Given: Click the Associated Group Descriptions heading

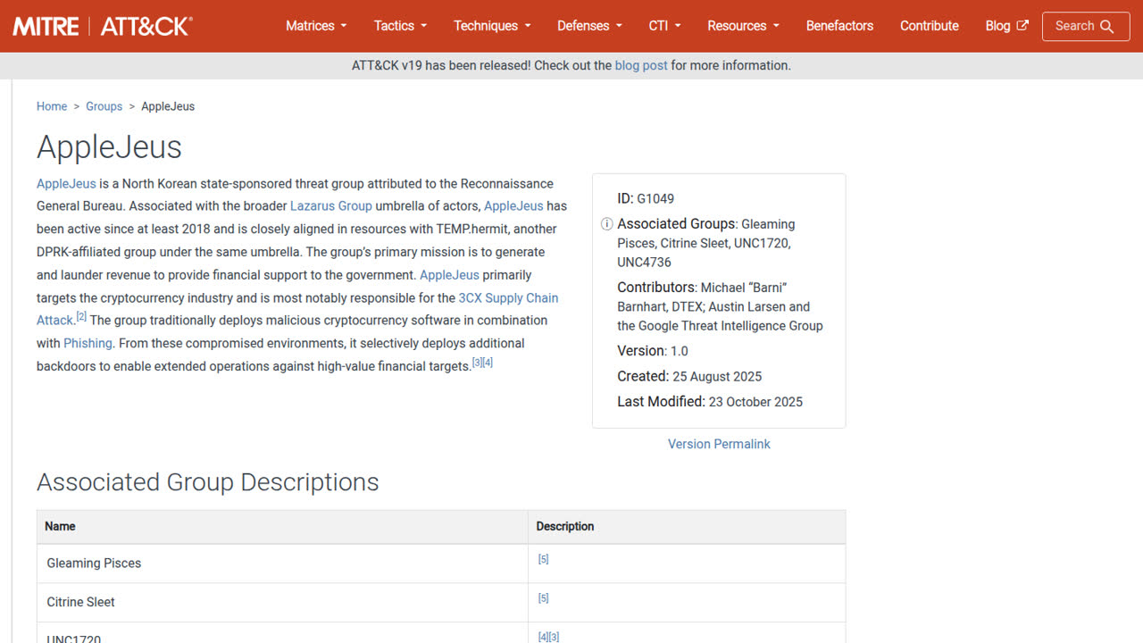Looking at the screenshot, I should (x=208, y=482).
